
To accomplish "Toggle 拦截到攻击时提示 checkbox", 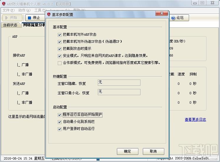I will pyautogui.click(x=60, y=49).
